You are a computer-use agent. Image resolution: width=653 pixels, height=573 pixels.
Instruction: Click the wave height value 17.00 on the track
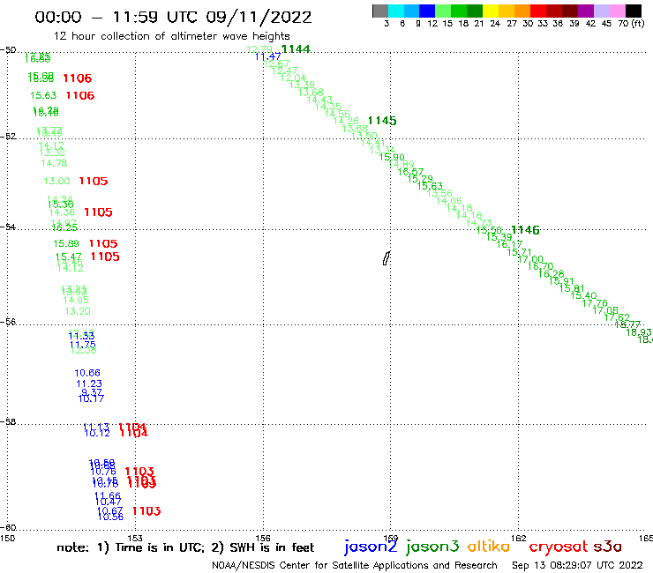pos(530,259)
